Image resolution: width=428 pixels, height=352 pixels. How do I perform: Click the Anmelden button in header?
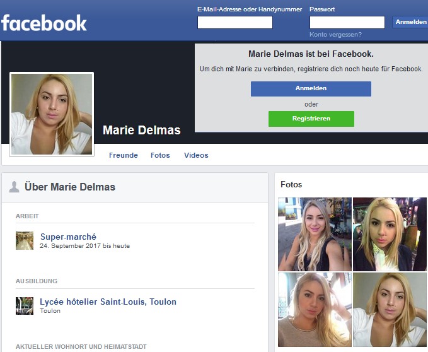(411, 22)
